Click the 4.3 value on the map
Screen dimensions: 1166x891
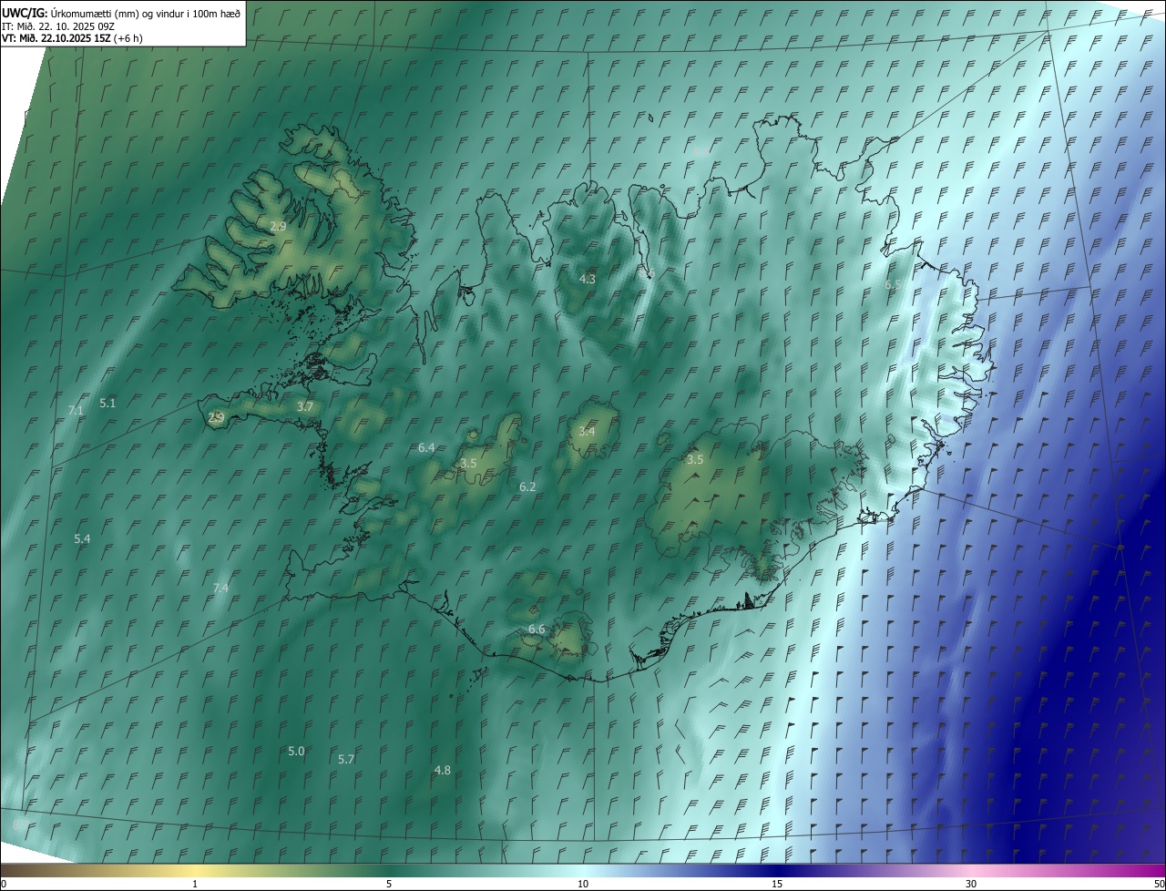pos(588,279)
